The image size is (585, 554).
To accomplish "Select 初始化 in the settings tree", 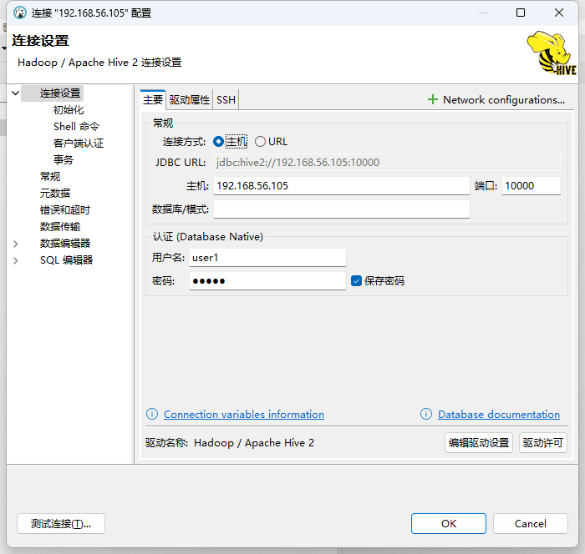I will [x=69, y=110].
